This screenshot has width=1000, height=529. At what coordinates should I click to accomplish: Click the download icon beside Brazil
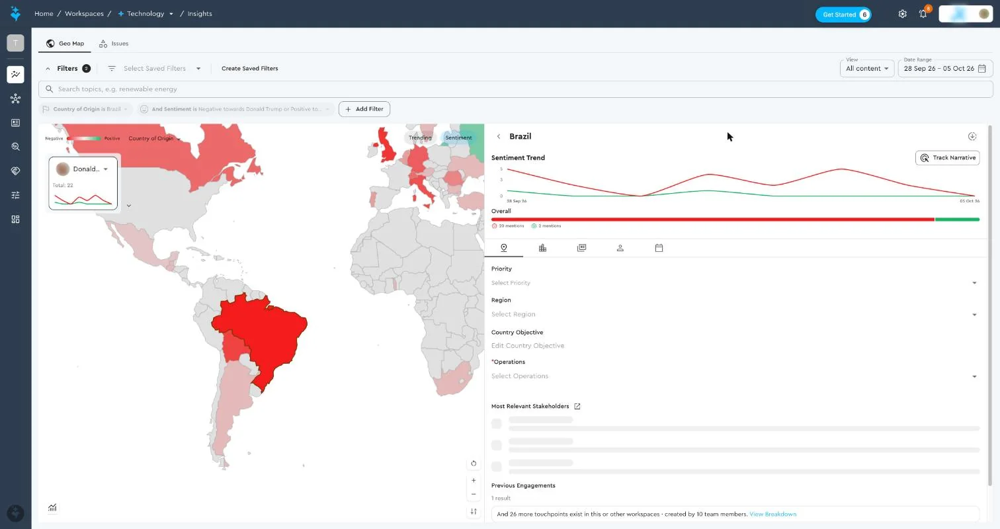[x=972, y=136]
